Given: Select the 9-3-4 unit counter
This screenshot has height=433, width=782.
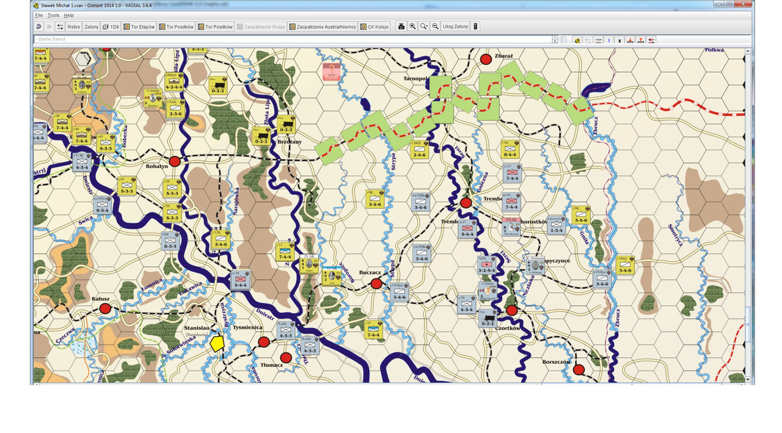Looking at the screenshot, I should click(x=102, y=205).
